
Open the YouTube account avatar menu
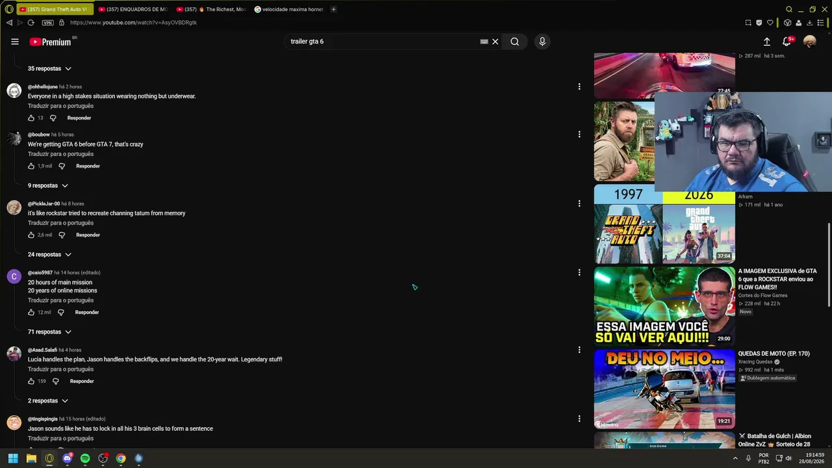tap(810, 42)
